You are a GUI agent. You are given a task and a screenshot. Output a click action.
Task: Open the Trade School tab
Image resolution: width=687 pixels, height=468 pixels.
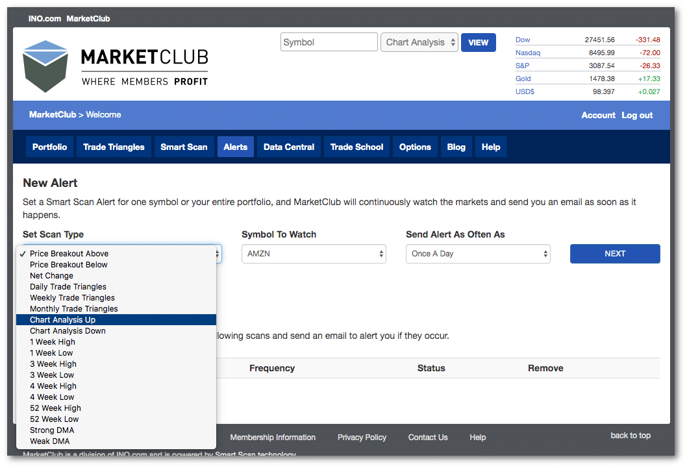pyautogui.click(x=356, y=147)
